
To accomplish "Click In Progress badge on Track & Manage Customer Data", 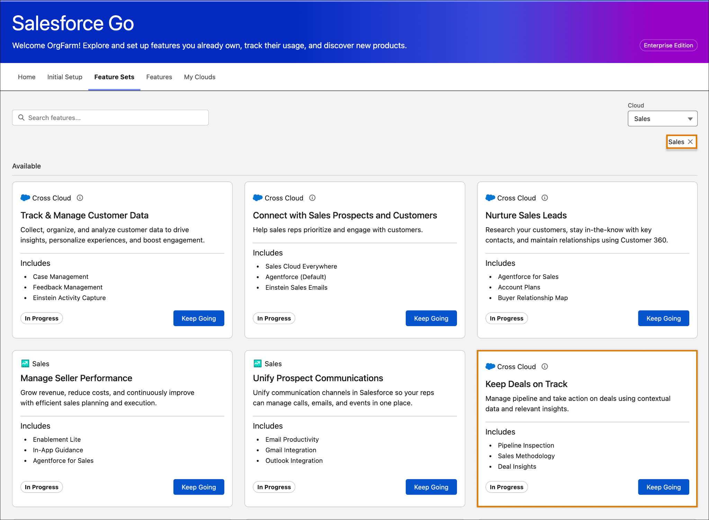I will pyautogui.click(x=42, y=318).
